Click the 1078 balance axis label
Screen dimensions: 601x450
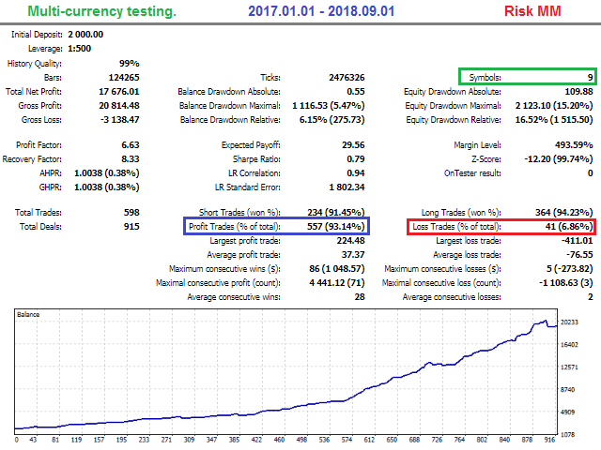point(567,435)
